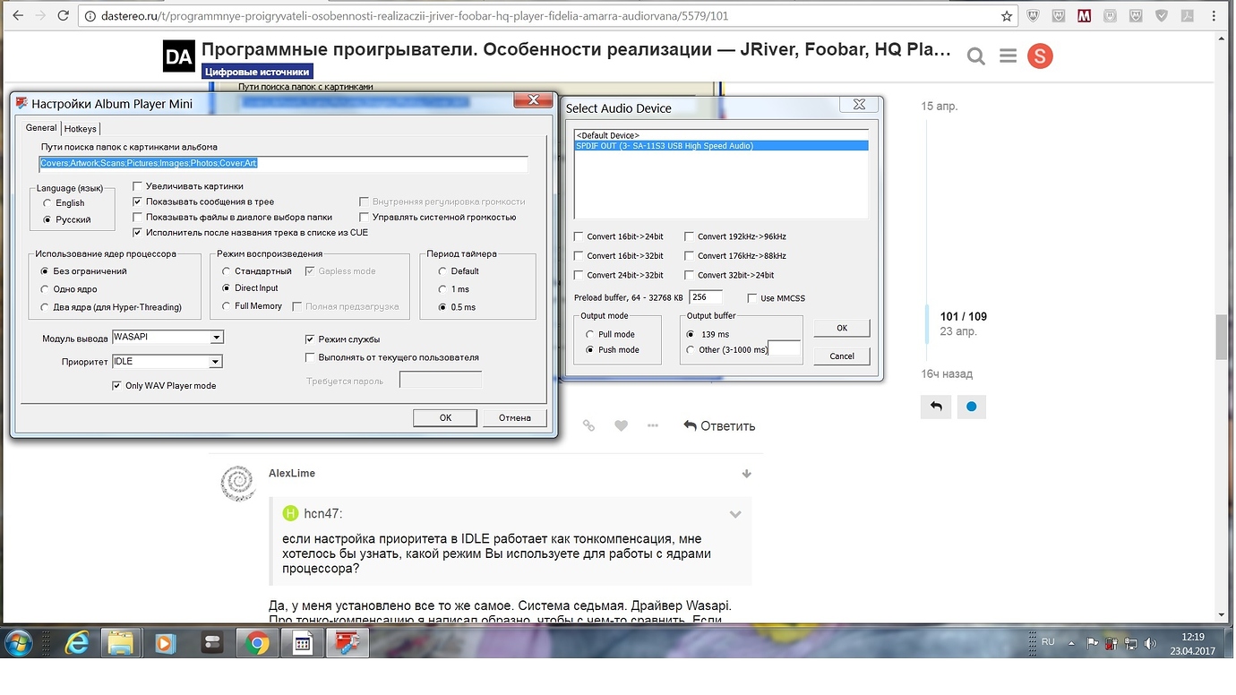Choose the Full Memory playback mode
The width and height of the screenshot is (1236, 695).
click(x=227, y=306)
